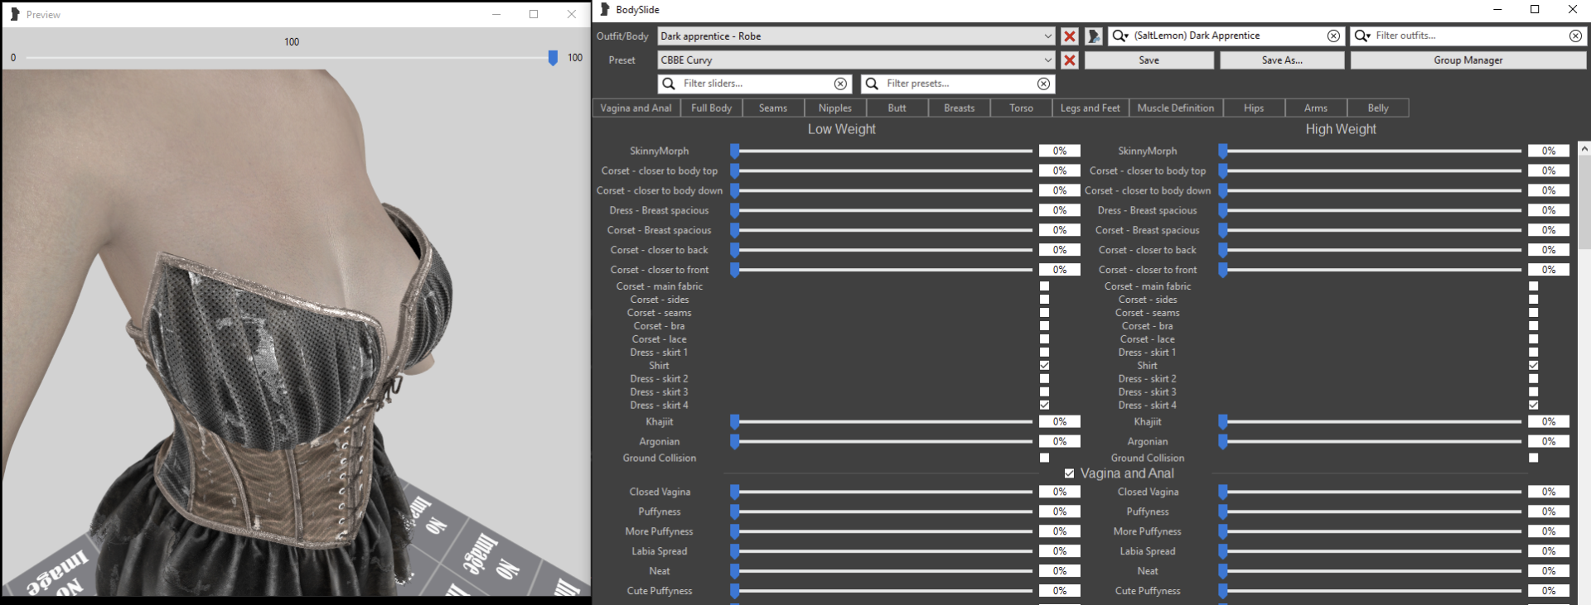Click magnifier icon in Filter presets box

pyautogui.click(x=872, y=84)
